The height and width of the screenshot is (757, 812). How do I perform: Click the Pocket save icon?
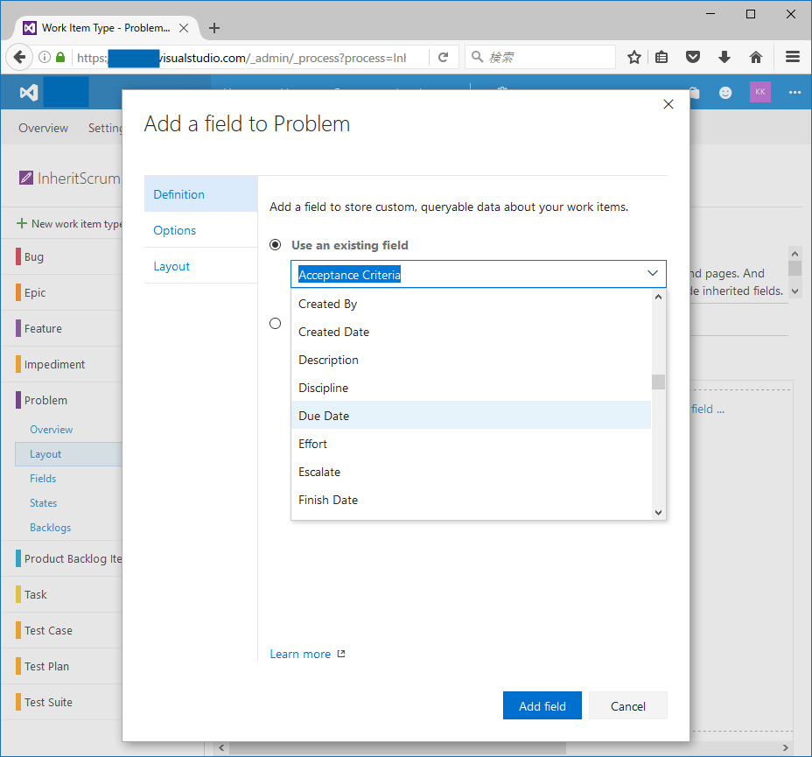click(693, 58)
